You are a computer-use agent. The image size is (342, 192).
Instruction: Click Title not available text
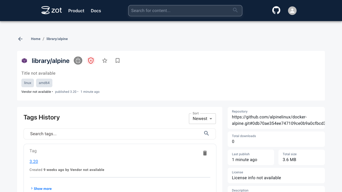(38, 73)
